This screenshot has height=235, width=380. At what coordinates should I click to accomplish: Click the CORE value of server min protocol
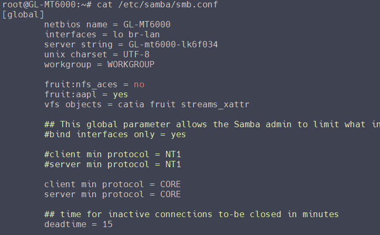point(170,195)
